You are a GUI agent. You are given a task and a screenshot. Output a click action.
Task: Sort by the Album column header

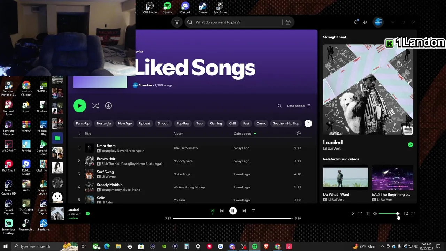pyautogui.click(x=178, y=134)
